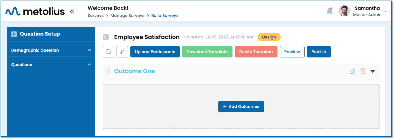Open the Samantha user account dropdown

coord(386,11)
